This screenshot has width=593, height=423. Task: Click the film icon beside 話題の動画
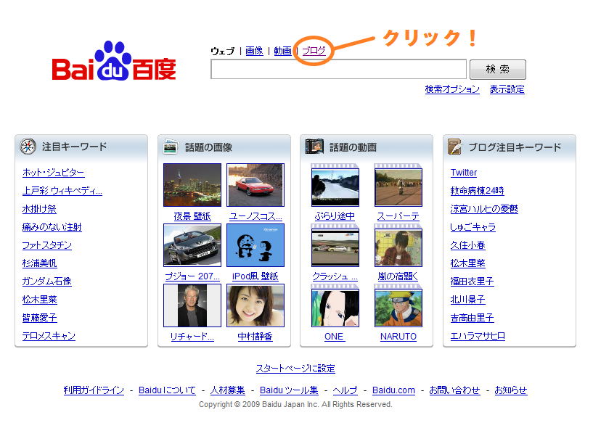point(314,147)
